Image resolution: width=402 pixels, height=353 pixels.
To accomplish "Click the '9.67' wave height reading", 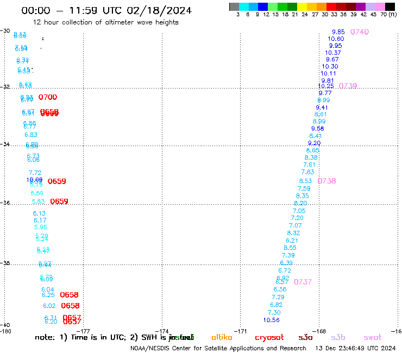I will 332,60.
